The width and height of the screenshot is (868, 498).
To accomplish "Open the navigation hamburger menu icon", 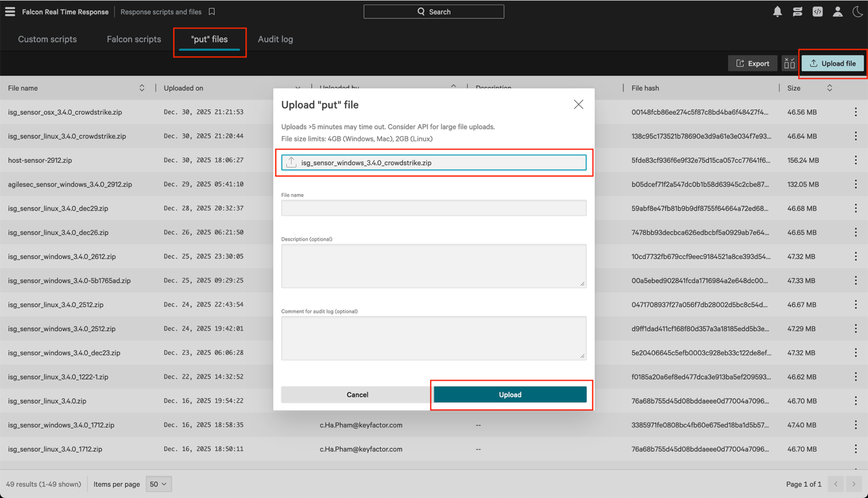I will coord(10,11).
